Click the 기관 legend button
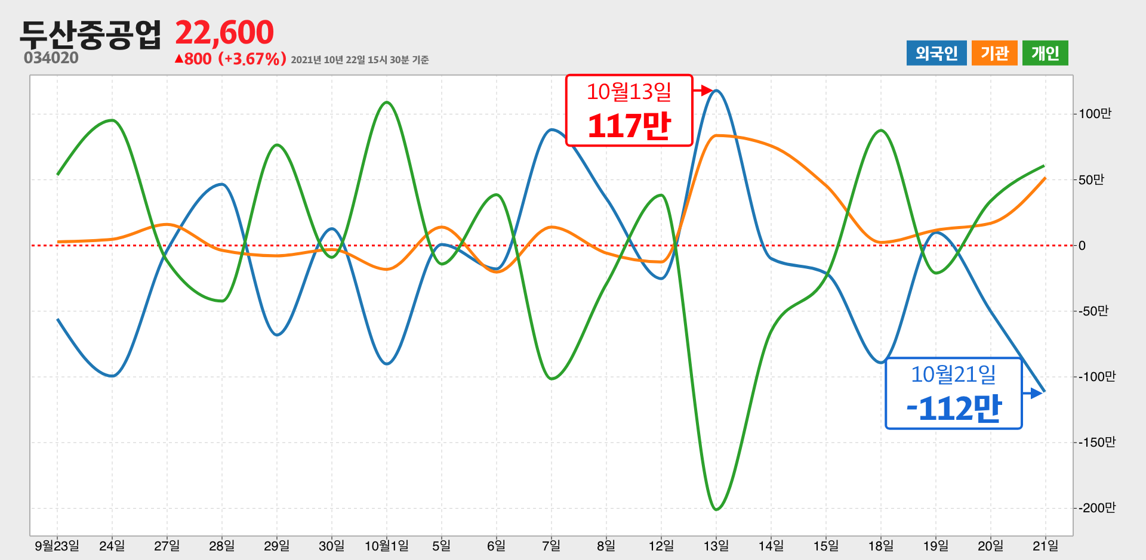The width and height of the screenshot is (1146, 560). pyautogui.click(x=994, y=53)
